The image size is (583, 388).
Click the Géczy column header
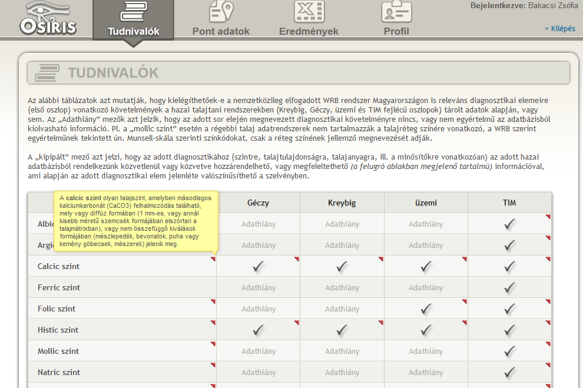click(258, 203)
